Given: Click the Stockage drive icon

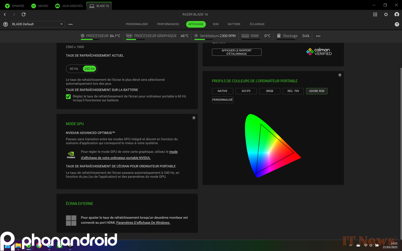Looking at the screenshot, I should (279, 36).
